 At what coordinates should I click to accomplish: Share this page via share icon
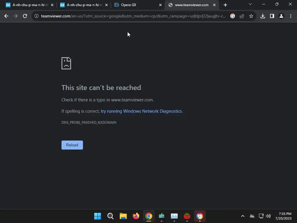click(x=242, y=16)
